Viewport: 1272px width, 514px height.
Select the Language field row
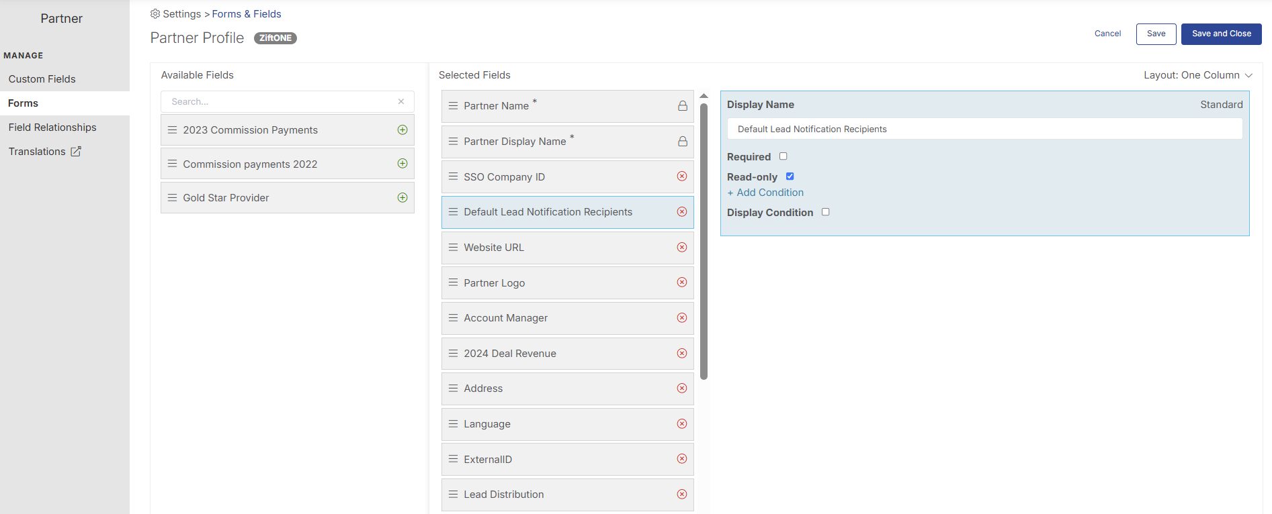coord(567,424)
